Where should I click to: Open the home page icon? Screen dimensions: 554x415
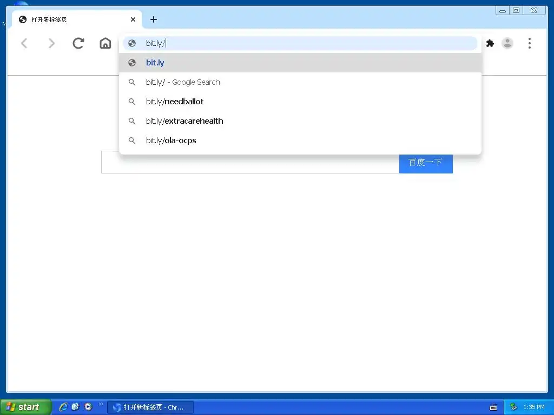pyautogui.click(x=105, y=43)
